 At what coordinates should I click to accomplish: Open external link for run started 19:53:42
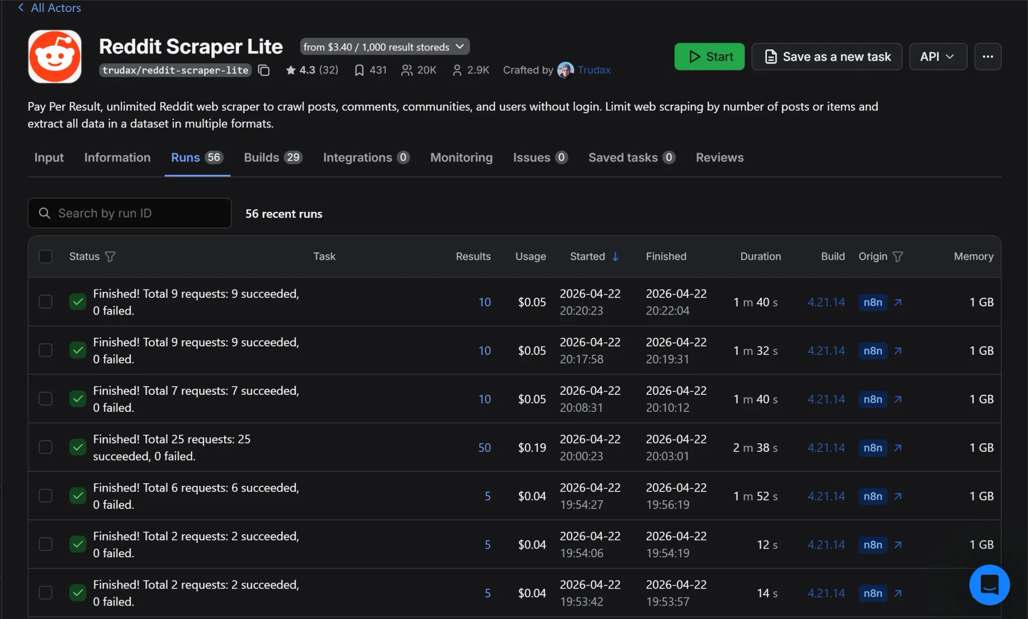[x=898, y=593]
